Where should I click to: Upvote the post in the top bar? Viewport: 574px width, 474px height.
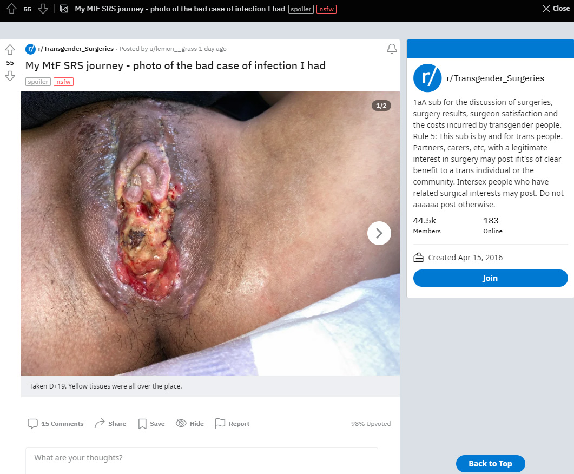click(11, 9)
